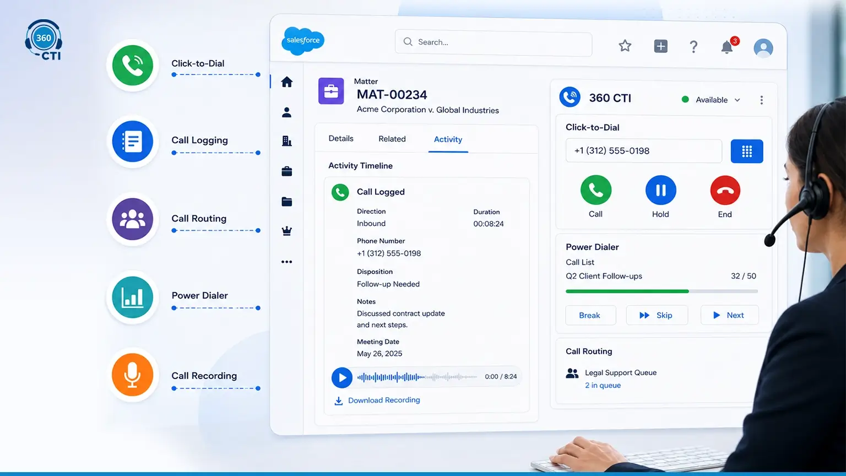Viewport: 846px width, 476px height.
Task: Open the favorites star icon
Action: pyautogui.click(x=625, y=46)
